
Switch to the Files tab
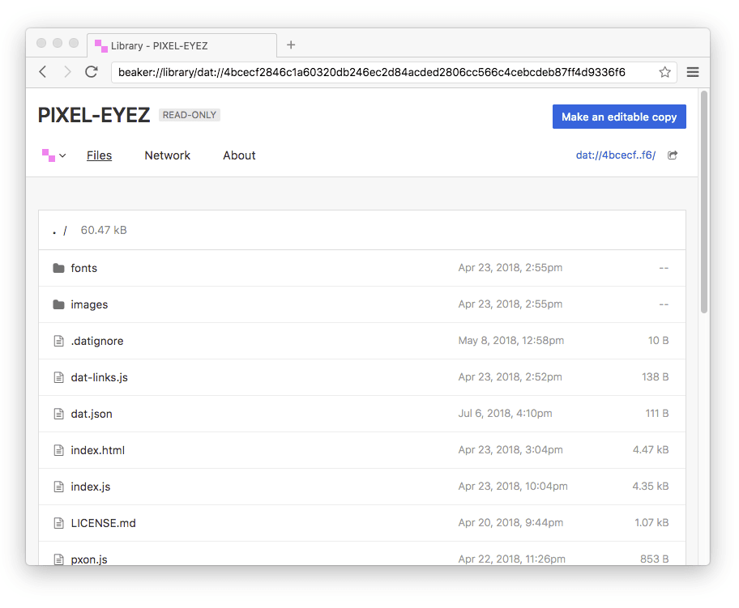click(99, 155)
